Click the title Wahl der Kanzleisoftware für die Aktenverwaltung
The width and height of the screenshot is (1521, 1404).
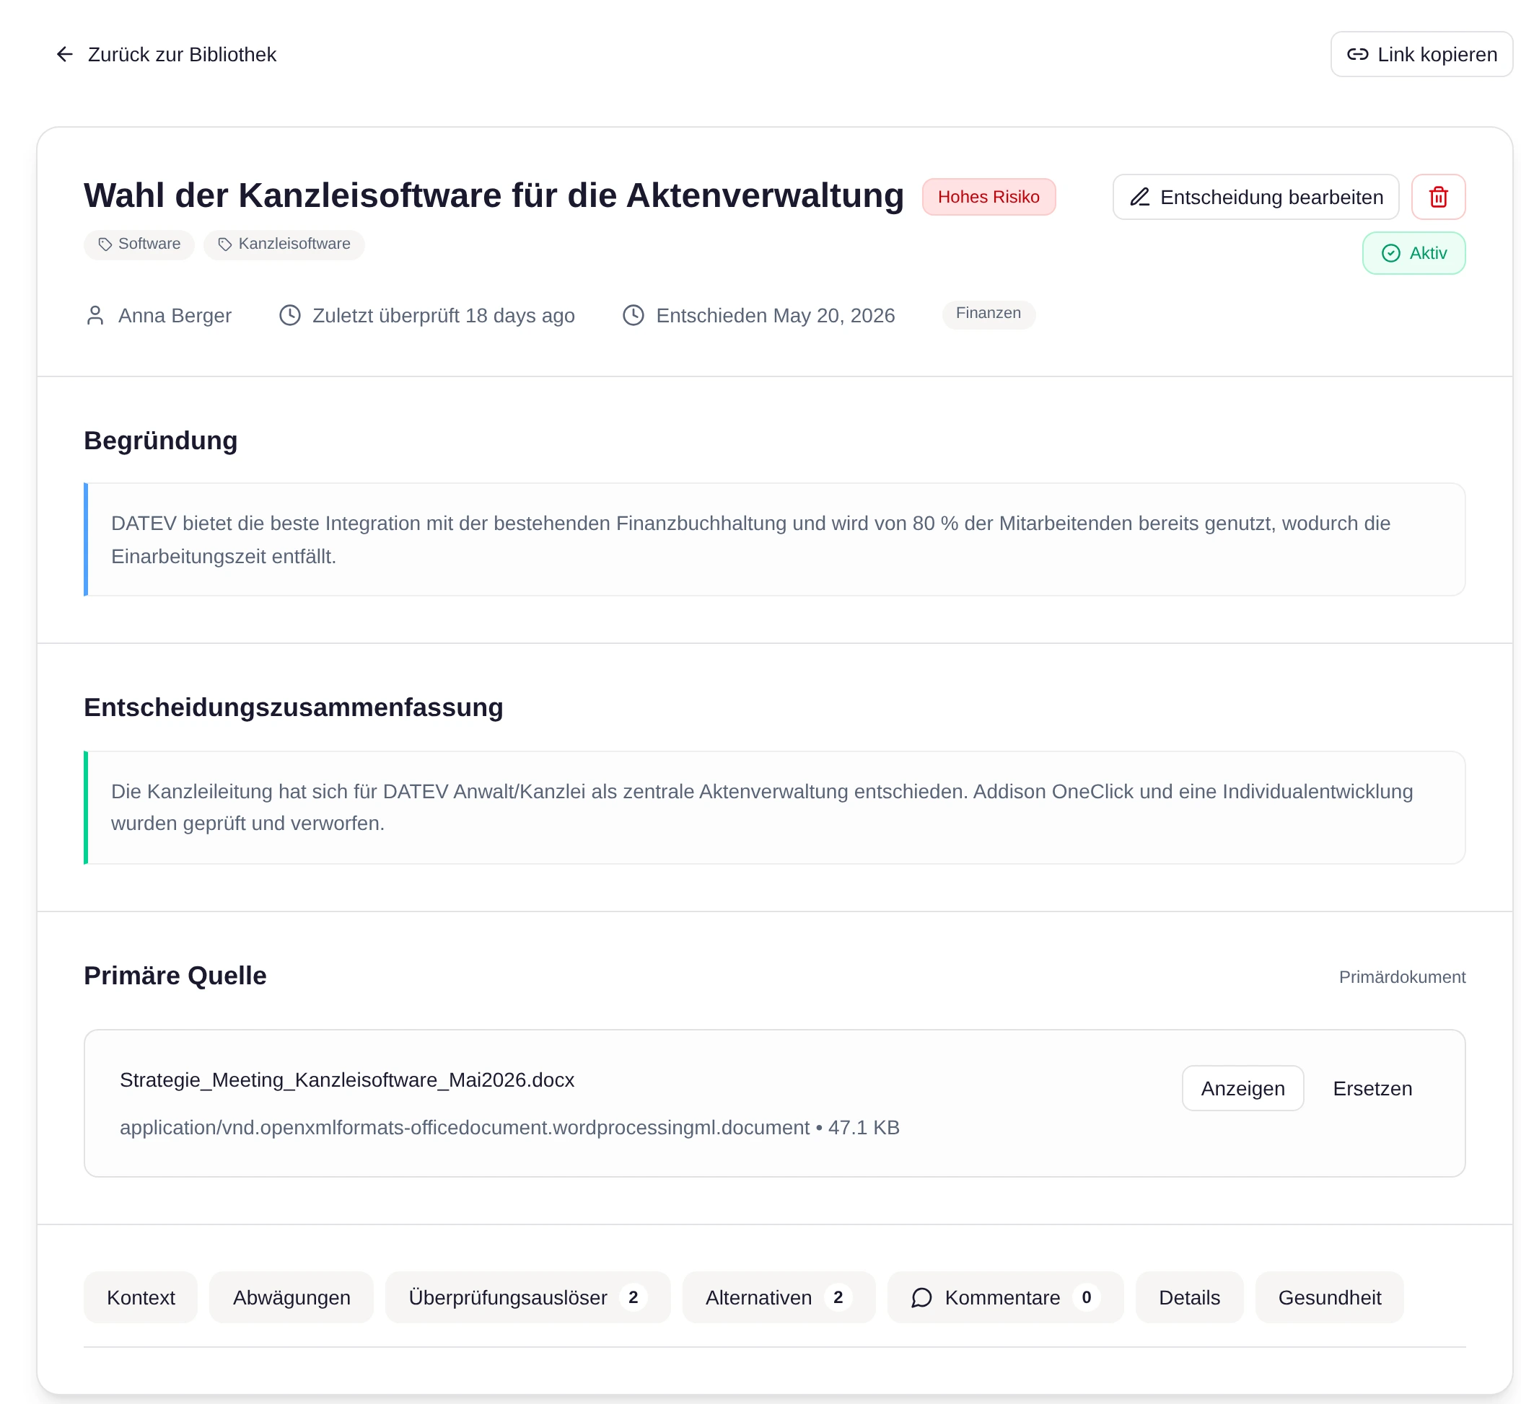click(494, 195)
